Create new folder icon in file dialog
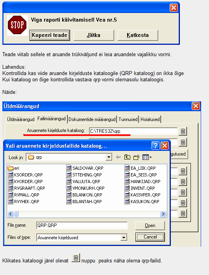The height and width of the screenshot is (275, 209). pyautogui.click(x=137, y=157)
